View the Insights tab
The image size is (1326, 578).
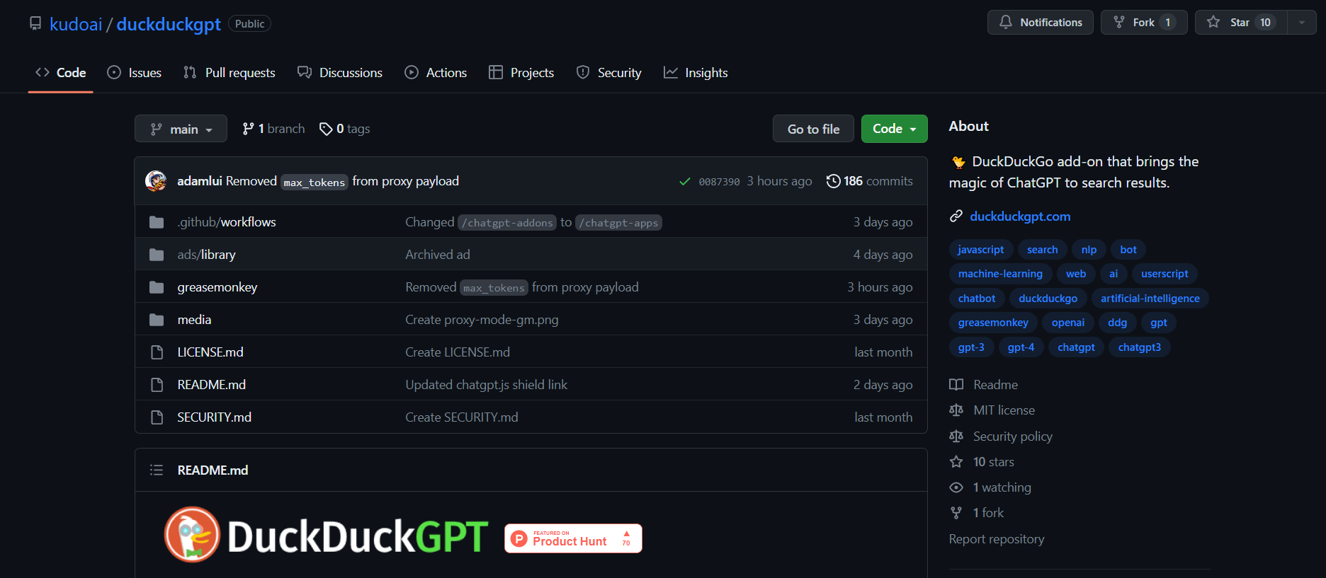click(x=696, y=73)
